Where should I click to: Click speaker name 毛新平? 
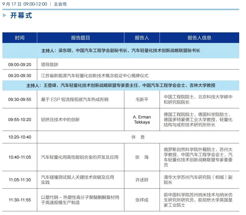click(x=142, y=99)
